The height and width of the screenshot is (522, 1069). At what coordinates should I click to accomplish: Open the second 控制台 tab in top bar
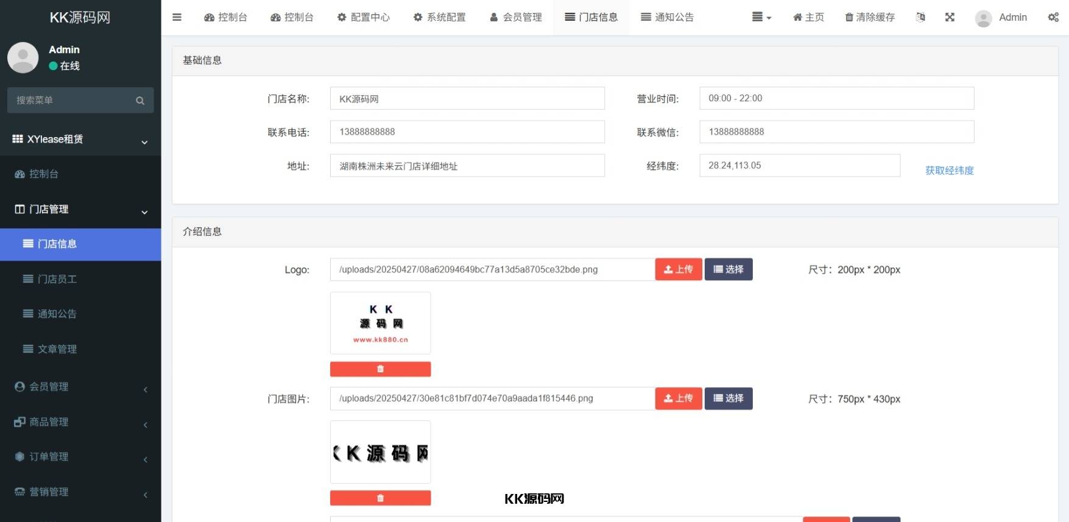pyautogui.click(x=292, y=17)
